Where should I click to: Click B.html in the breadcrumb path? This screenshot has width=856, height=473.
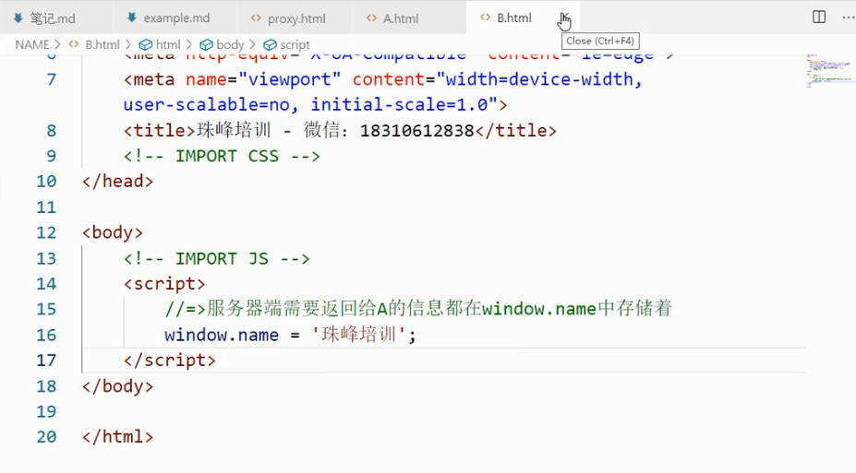coord(102,44)
